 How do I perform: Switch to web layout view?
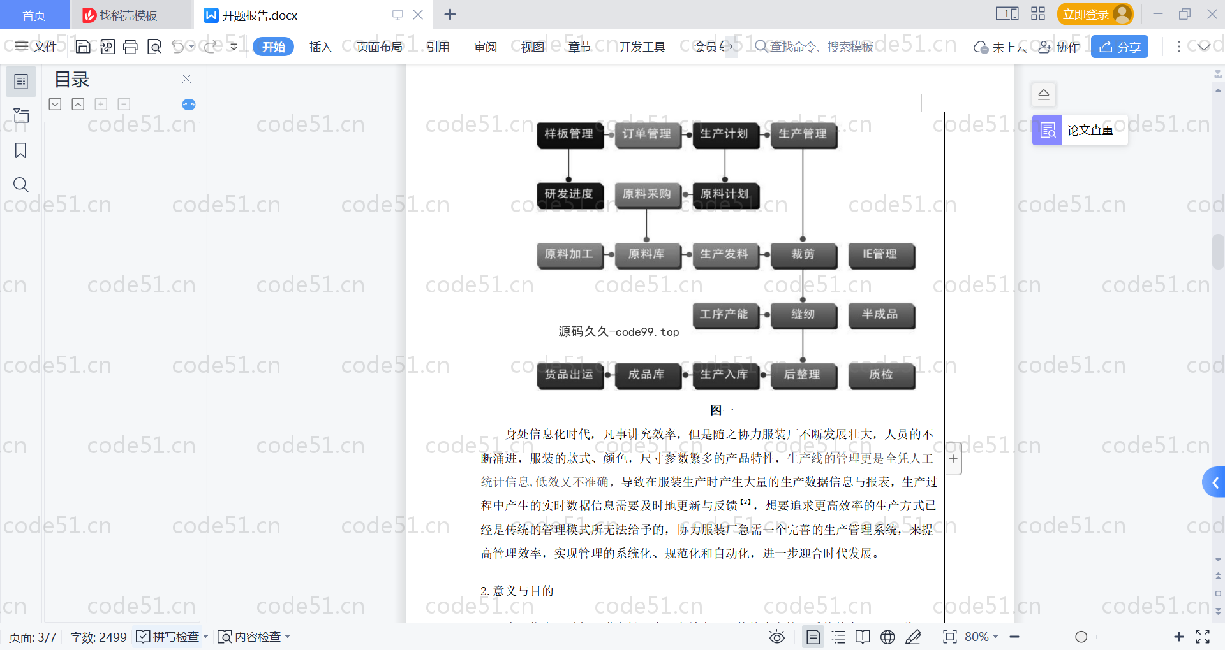click(887, 637)
